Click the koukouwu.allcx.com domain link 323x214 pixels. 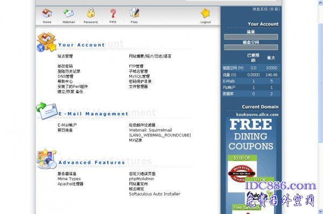[x=257, y=114]
